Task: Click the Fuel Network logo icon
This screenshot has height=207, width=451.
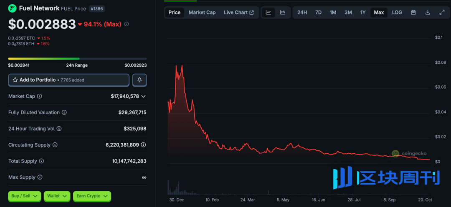Action: click(13, 8)
